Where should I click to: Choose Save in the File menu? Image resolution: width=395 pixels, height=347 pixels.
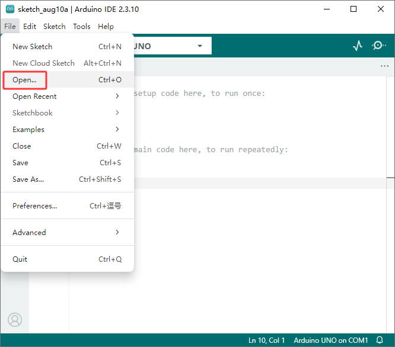point(67,162)
